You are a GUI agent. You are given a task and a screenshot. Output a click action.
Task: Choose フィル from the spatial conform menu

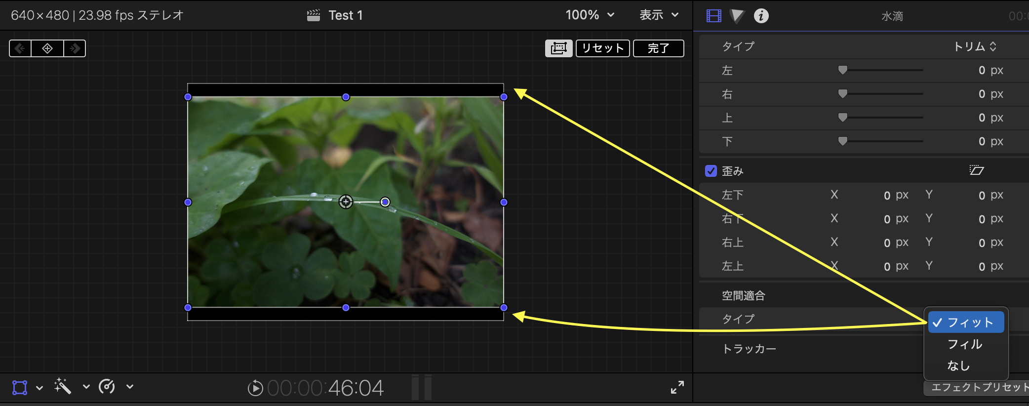coord(964,344)
